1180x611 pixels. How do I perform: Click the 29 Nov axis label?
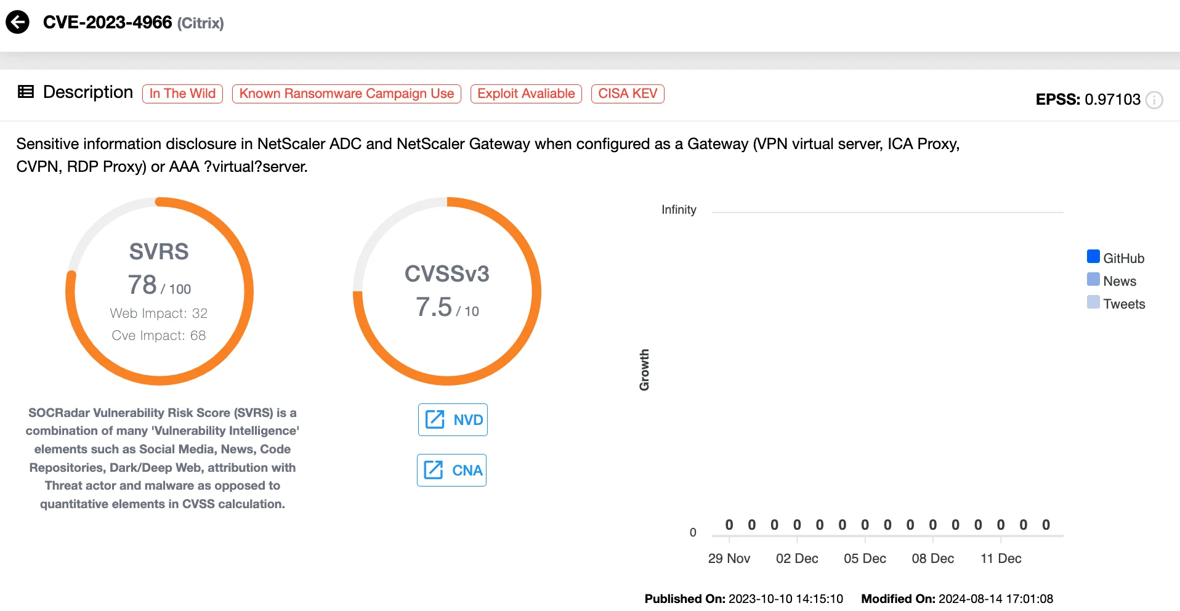pyautogui.click(x=729, y=559)
